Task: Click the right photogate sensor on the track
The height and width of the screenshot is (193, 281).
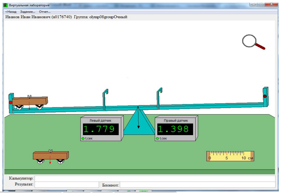Action: pos(159,98)
